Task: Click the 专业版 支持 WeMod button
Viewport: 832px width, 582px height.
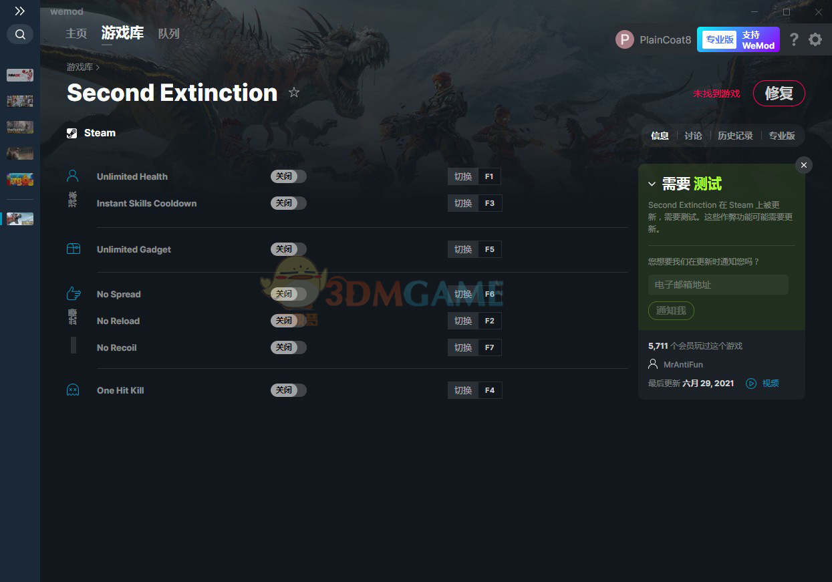Action: [738, 39]
